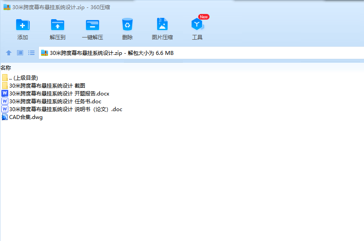This screenshot has height=241, width=364.
Task: Select the .. (上级目录) parent folder row
Action: (20, 78)
